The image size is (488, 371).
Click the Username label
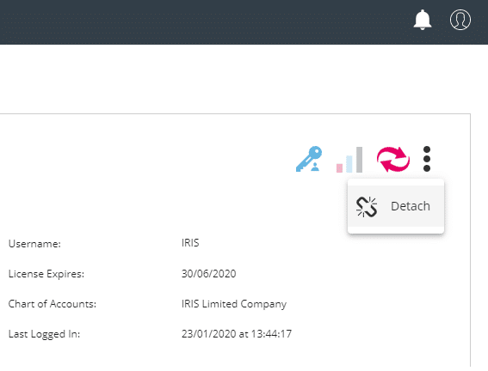pyautogui.click(x=34, y=244)
